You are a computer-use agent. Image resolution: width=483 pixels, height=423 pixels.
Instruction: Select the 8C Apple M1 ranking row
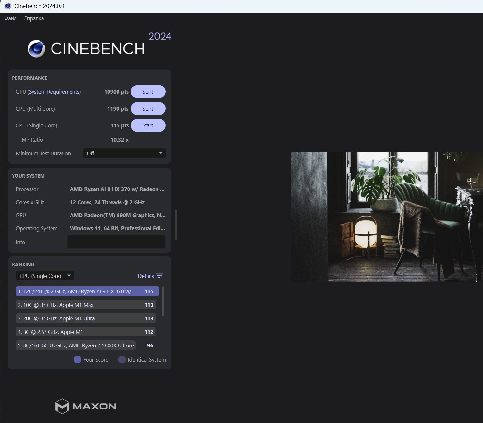86,332
